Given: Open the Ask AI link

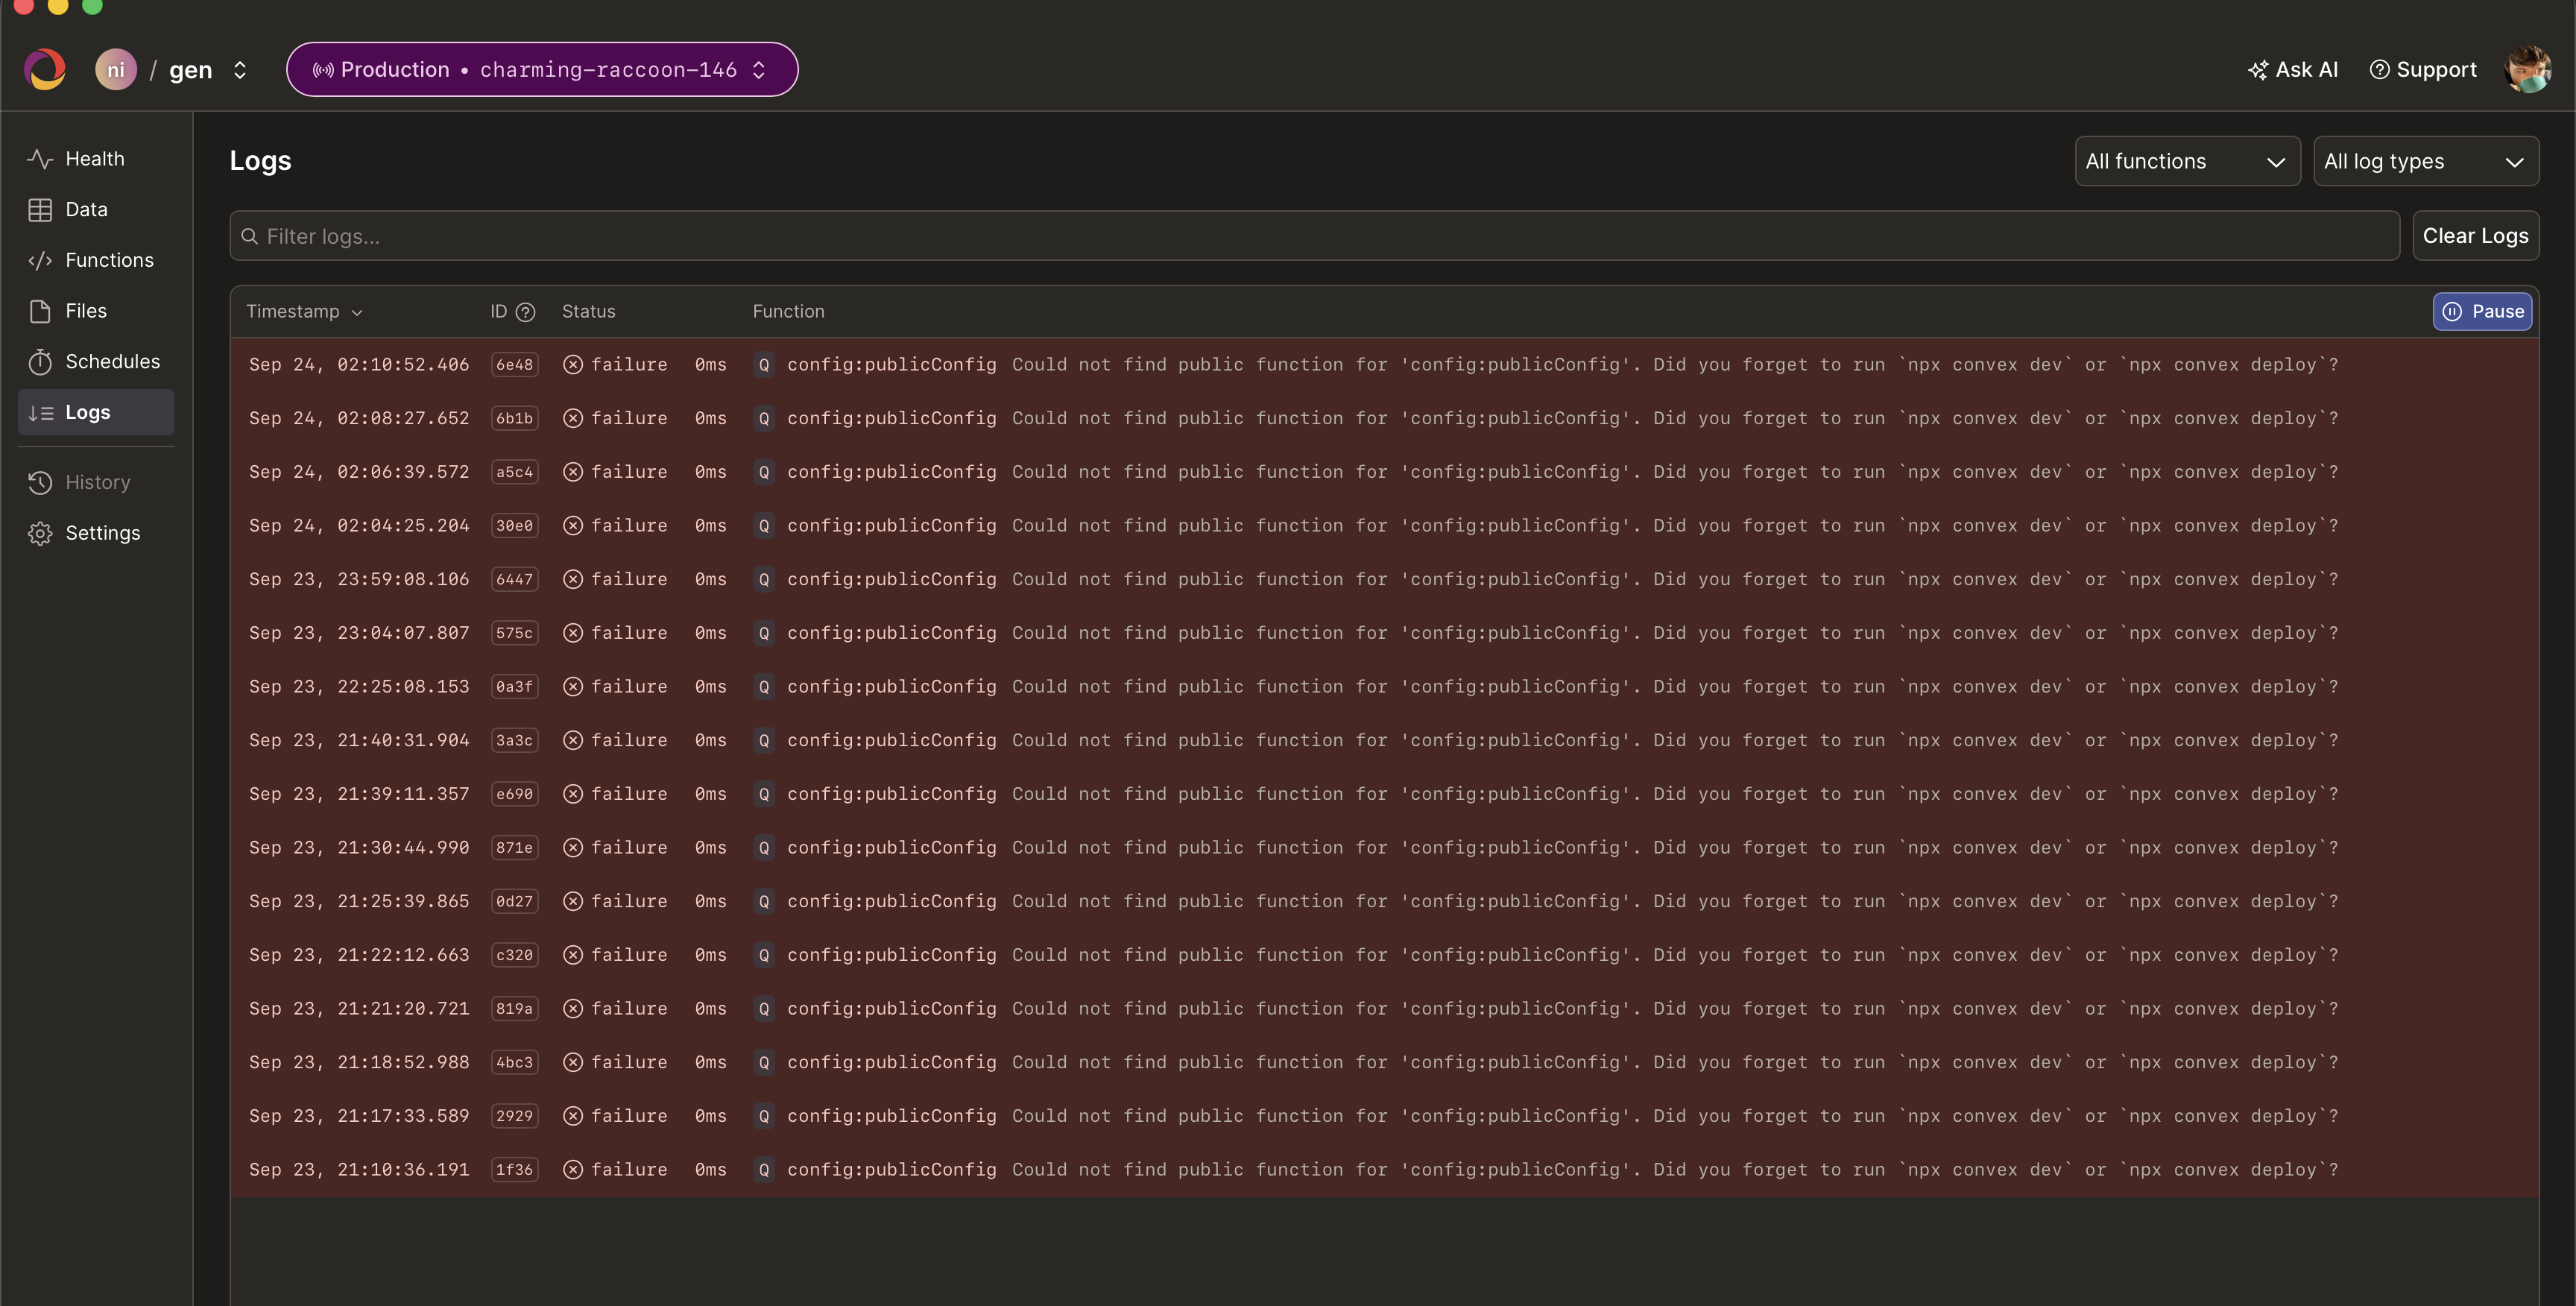Looking at the screenshot, I should [2292, 69].
